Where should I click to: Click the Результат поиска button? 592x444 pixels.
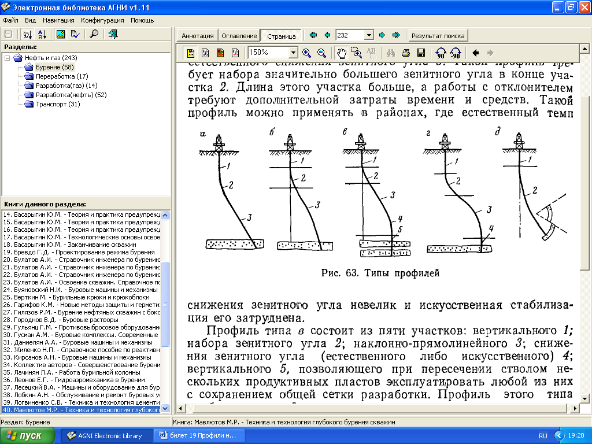(x=438, y=36)
